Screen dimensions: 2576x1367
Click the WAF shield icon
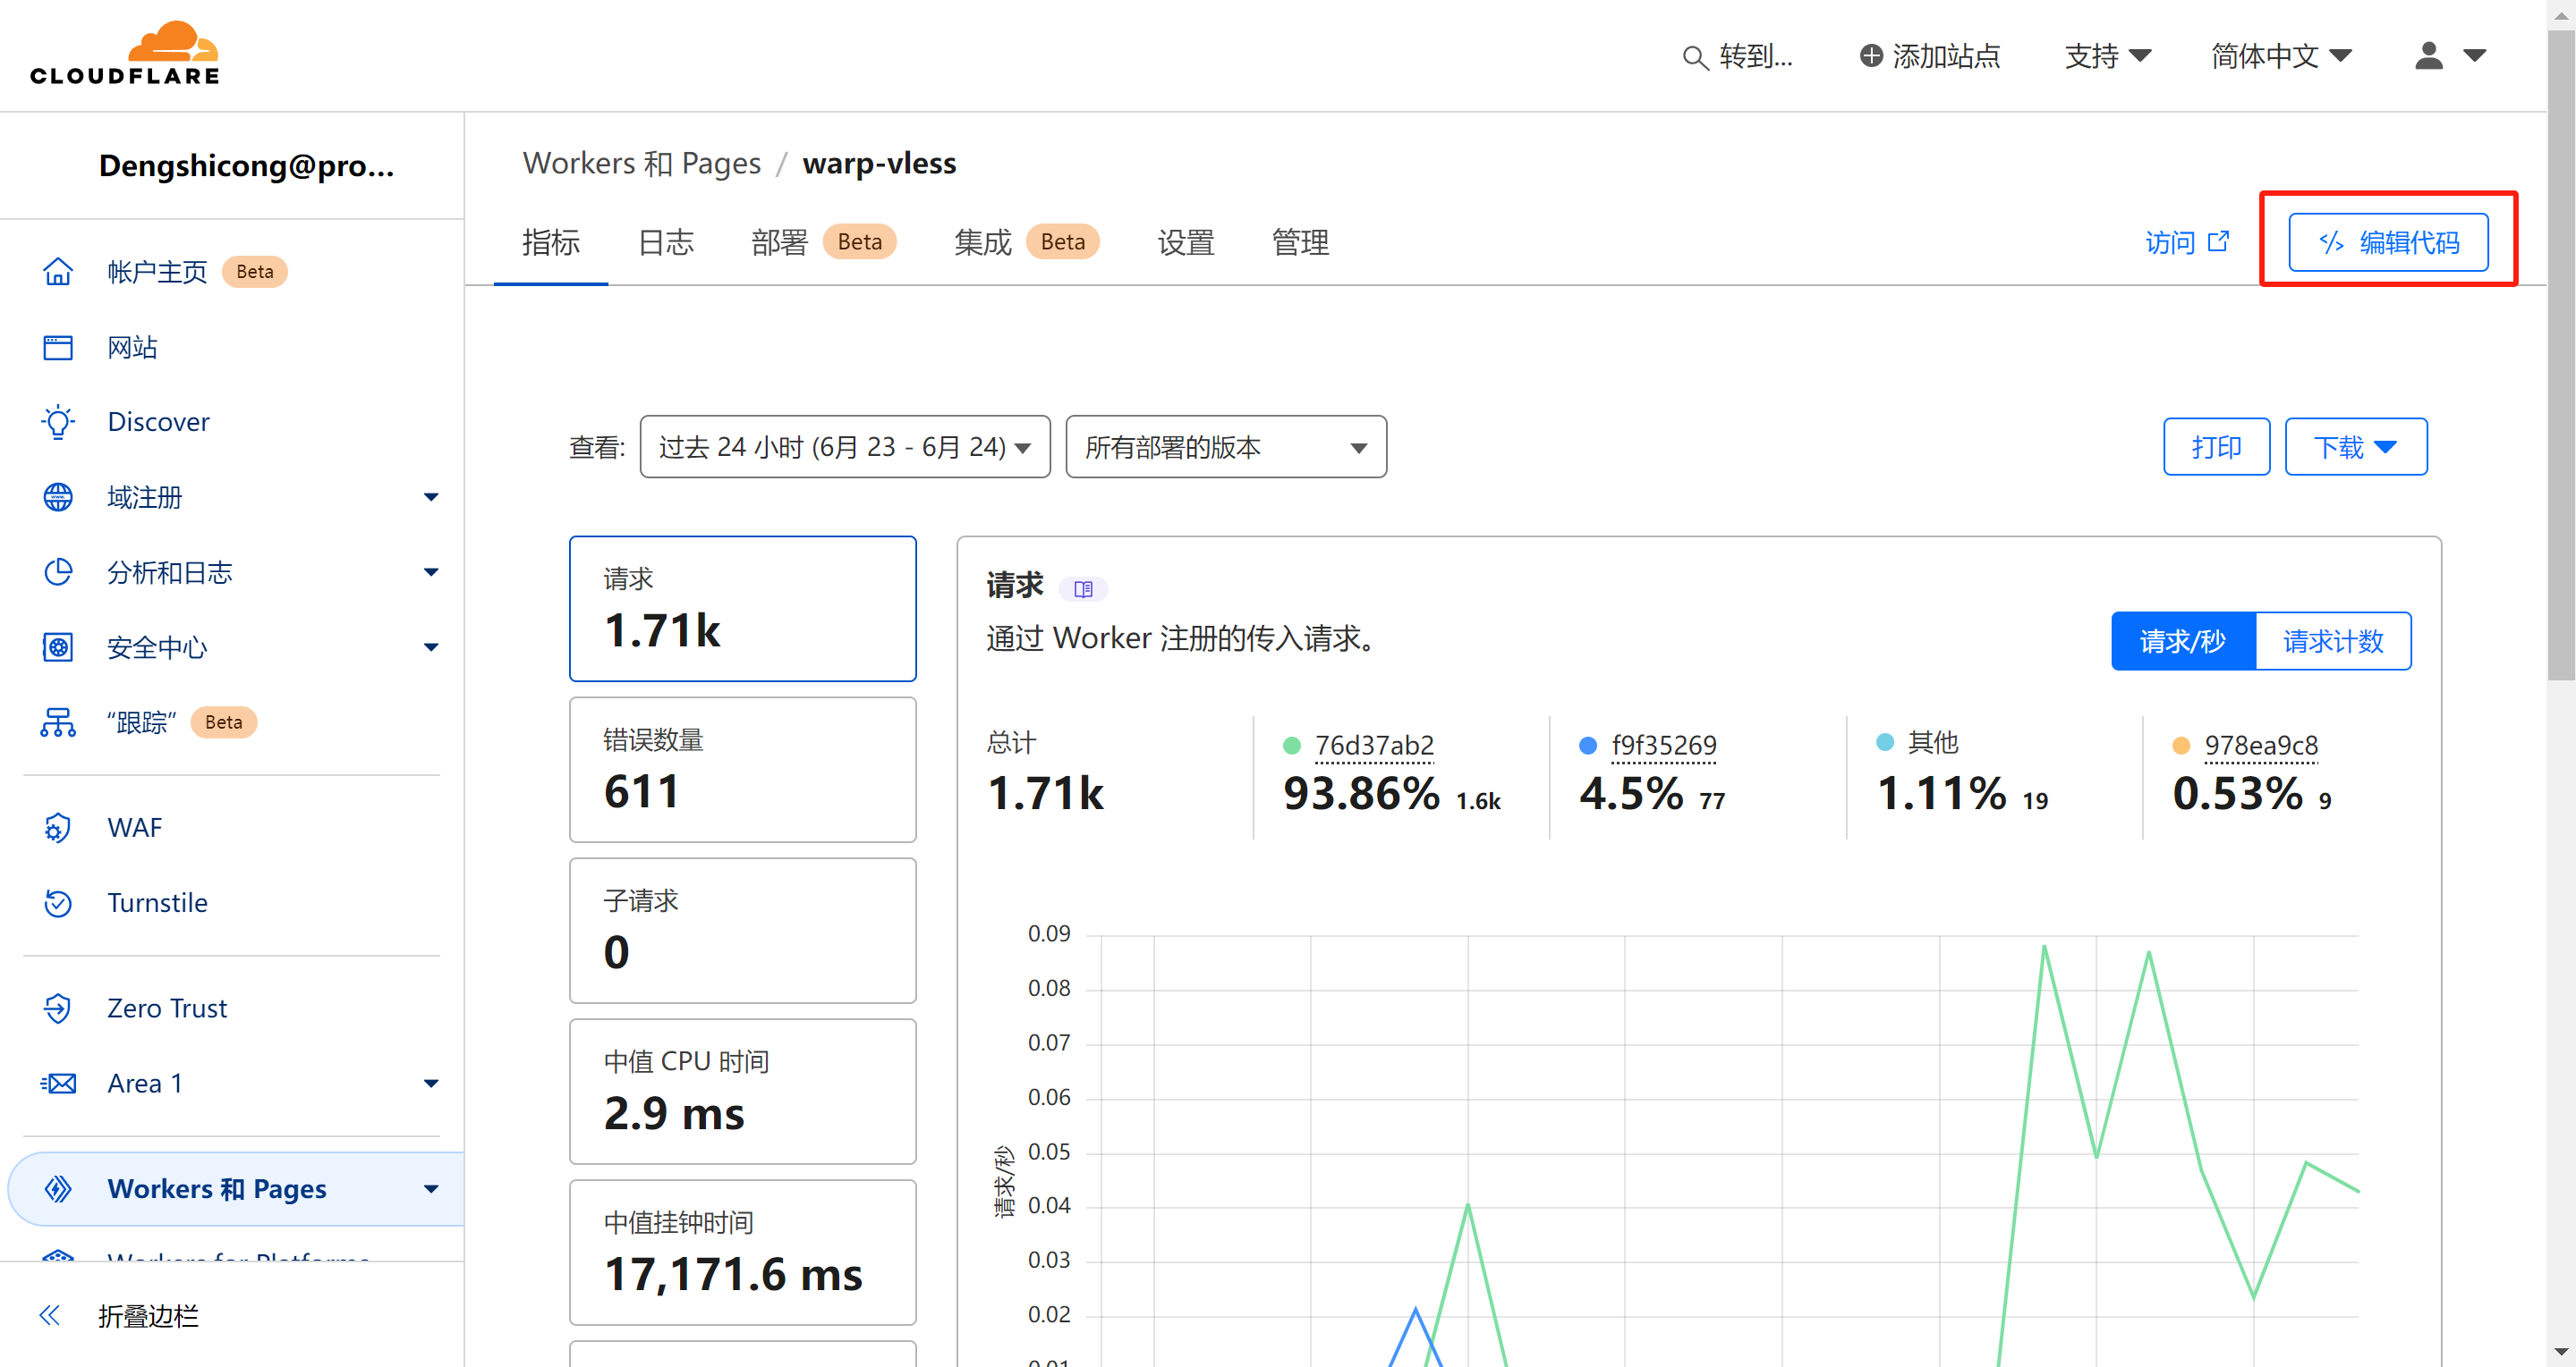click(x=58, y=827)
